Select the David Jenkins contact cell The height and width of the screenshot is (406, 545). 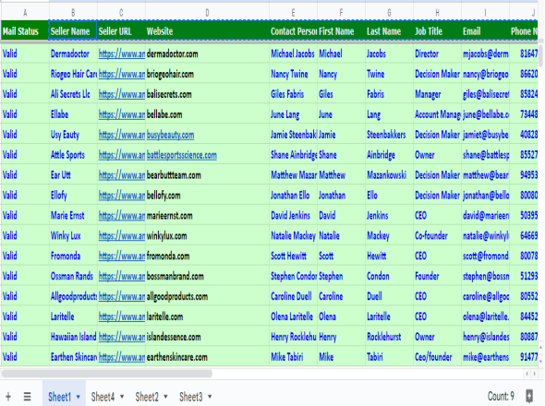294,215
